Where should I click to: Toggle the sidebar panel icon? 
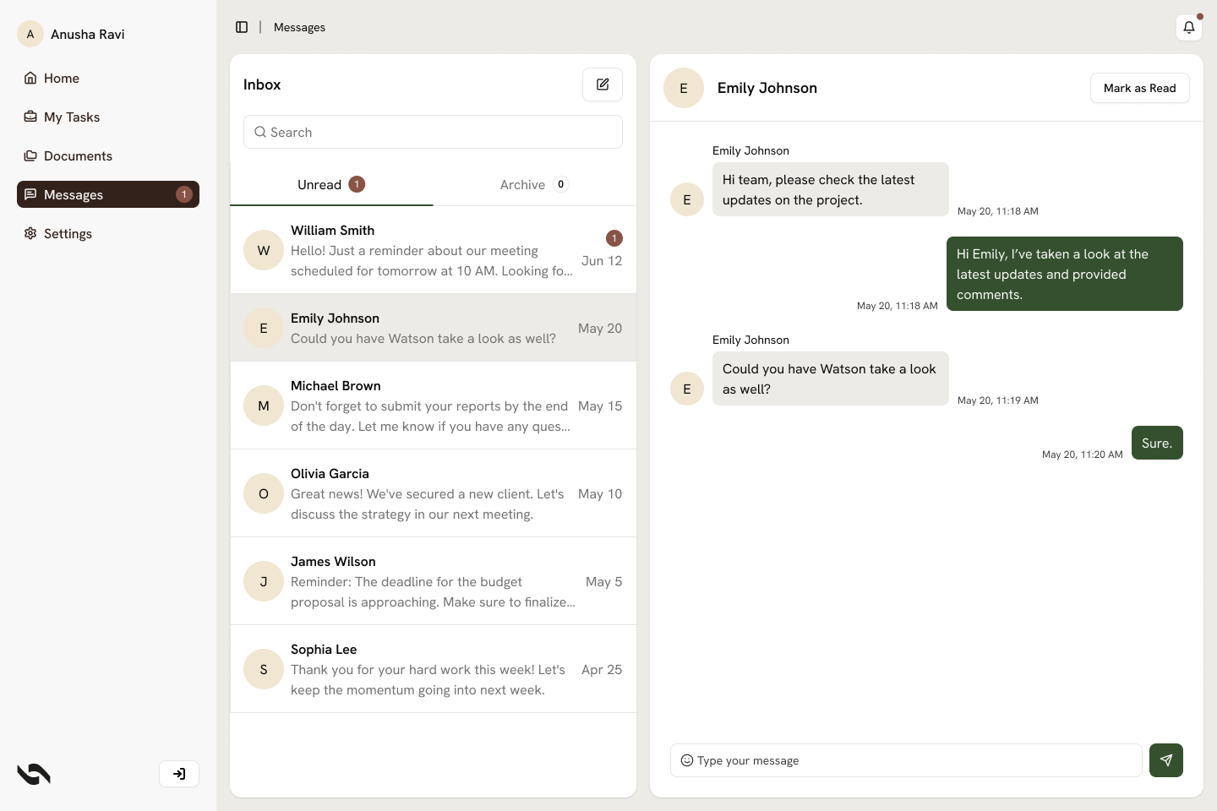(242, 27)
